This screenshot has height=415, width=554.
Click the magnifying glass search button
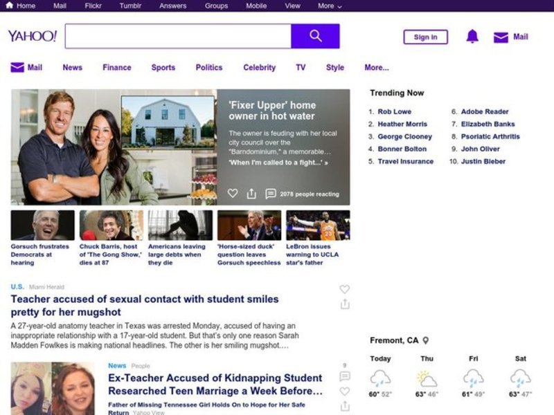[315, 36]
